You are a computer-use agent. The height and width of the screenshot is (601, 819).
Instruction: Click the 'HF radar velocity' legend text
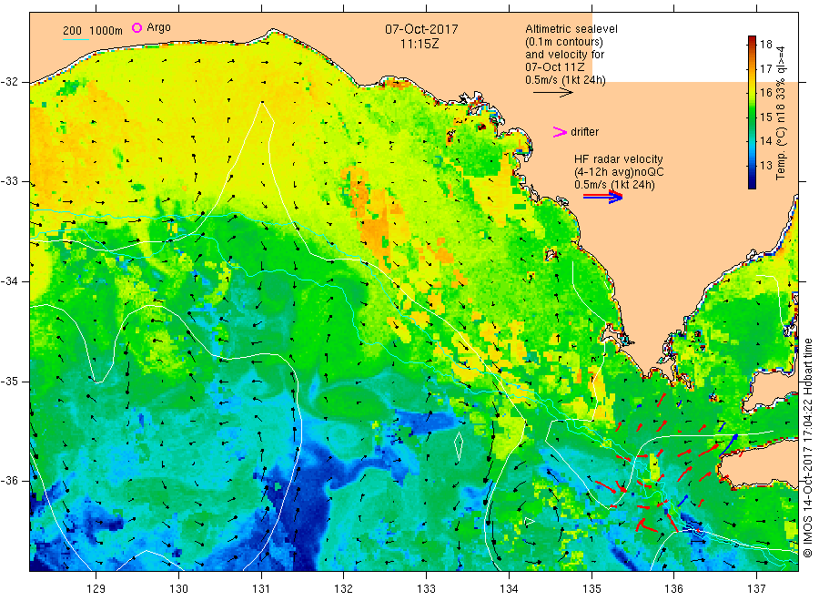[x=619, y=158]
